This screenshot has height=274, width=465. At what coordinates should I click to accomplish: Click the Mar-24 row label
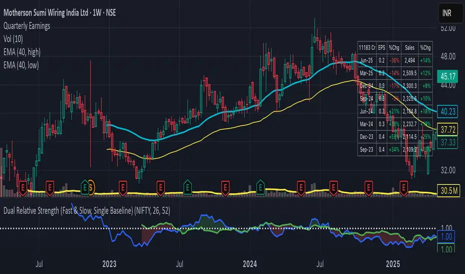[x=367, y=124]
